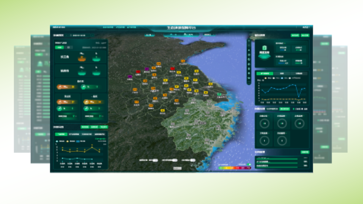The image size is (363, 204).
Task: Click the top icon in the map's vertical toolbar
Action: (249, 40)
